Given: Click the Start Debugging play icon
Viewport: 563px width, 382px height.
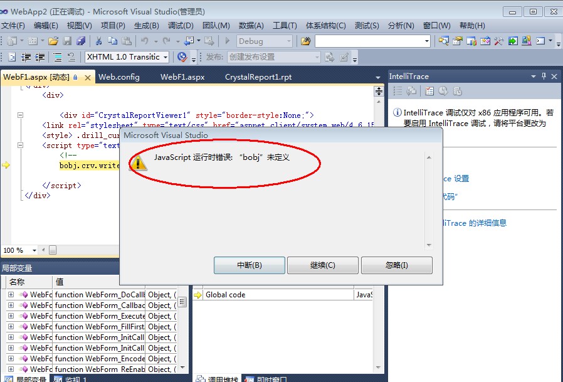Looking at the screenshot, I should click(x=228, y=41).
